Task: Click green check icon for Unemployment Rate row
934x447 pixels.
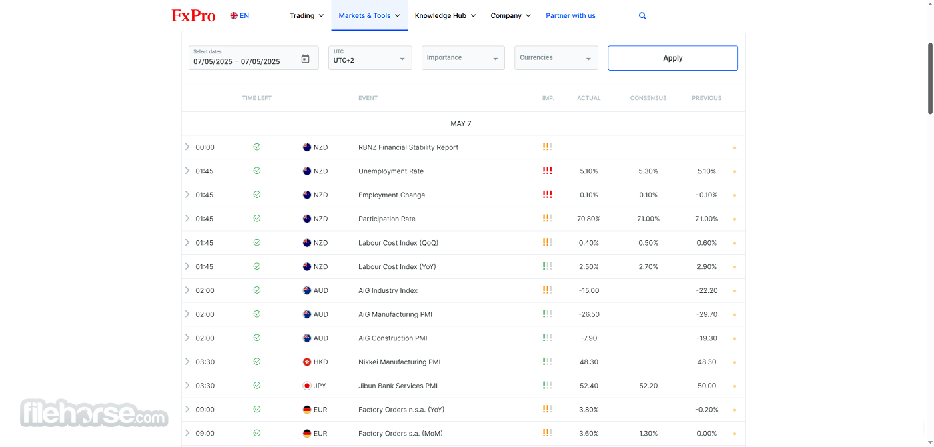Action: (x=257, y=171)
